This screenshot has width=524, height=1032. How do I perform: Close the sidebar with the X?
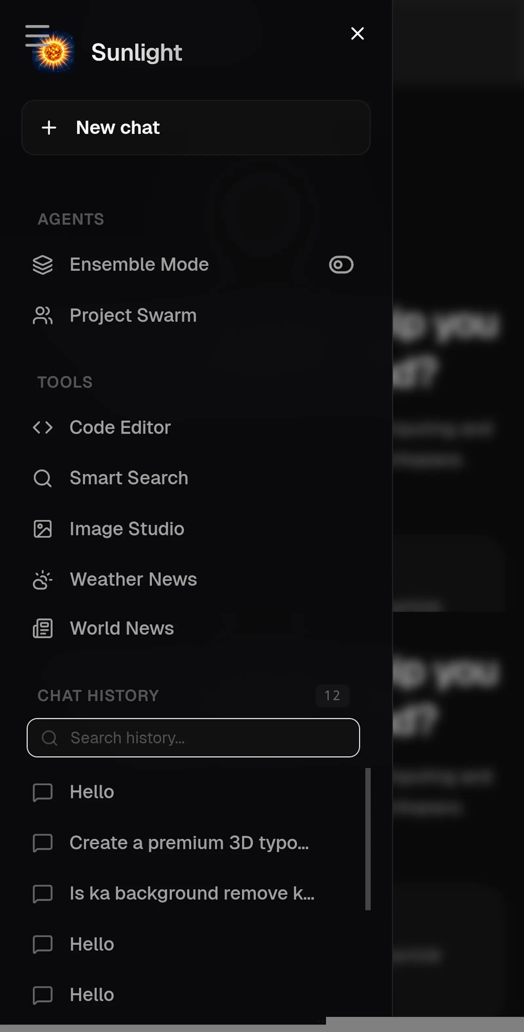[357, 34]
